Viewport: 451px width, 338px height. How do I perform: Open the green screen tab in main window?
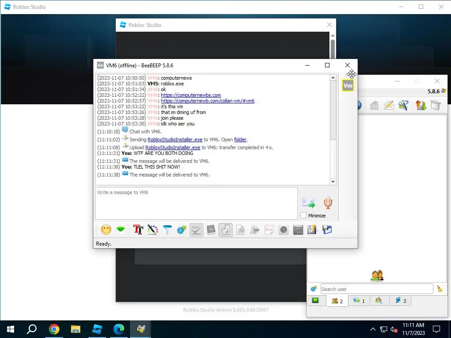click(x=316, y=301)
